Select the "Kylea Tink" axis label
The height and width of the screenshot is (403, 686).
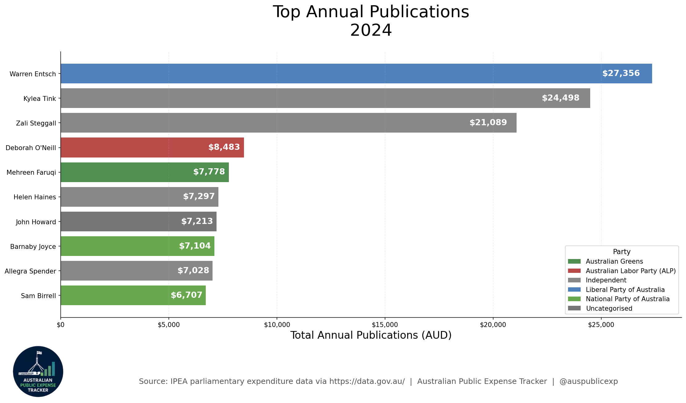tap(40, 99)
